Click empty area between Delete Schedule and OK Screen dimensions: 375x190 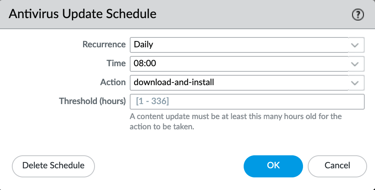(169, 166)
